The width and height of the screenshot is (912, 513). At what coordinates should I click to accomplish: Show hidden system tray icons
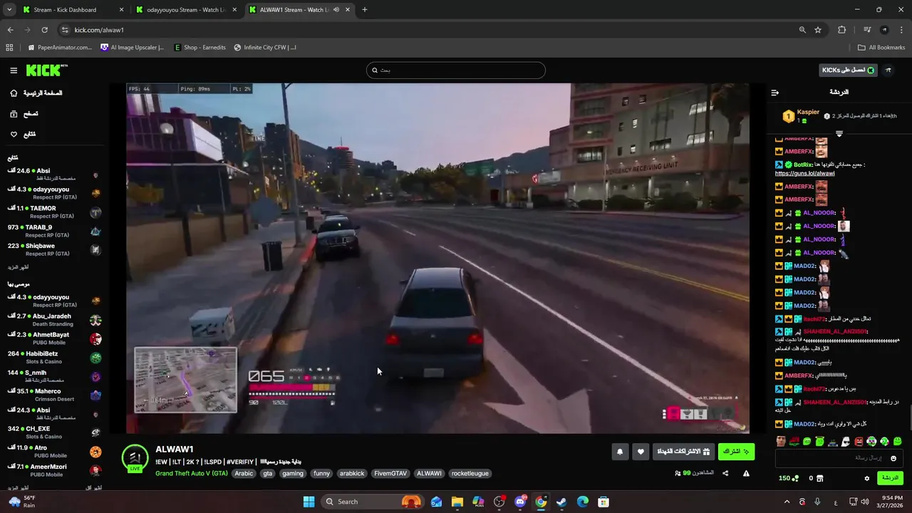pyautogui.click(x=787, y=502)
